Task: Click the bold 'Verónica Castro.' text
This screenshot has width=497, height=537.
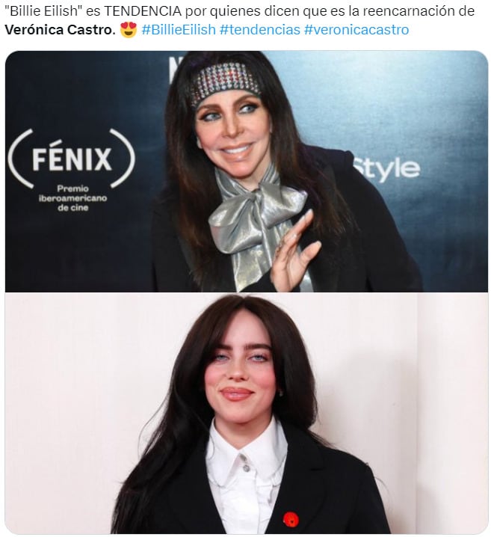Action: [x=61, y=30]
